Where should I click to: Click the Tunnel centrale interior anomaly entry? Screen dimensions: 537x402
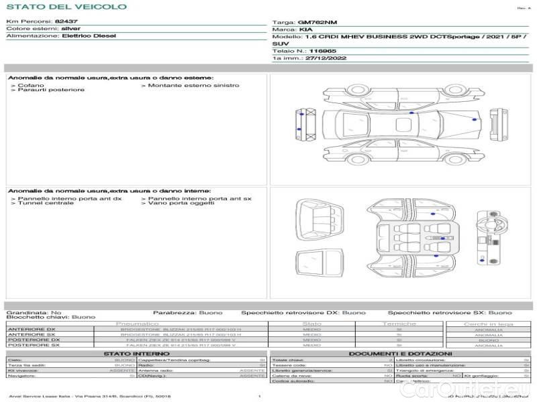(45, 203)
